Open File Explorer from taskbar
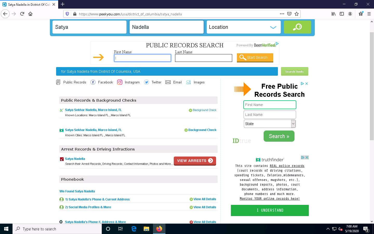The image size is (374, 234). point(146,229)
